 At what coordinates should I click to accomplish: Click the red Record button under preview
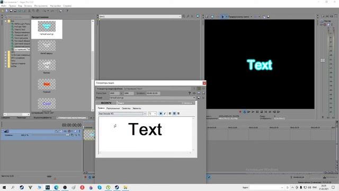(240, 112)
